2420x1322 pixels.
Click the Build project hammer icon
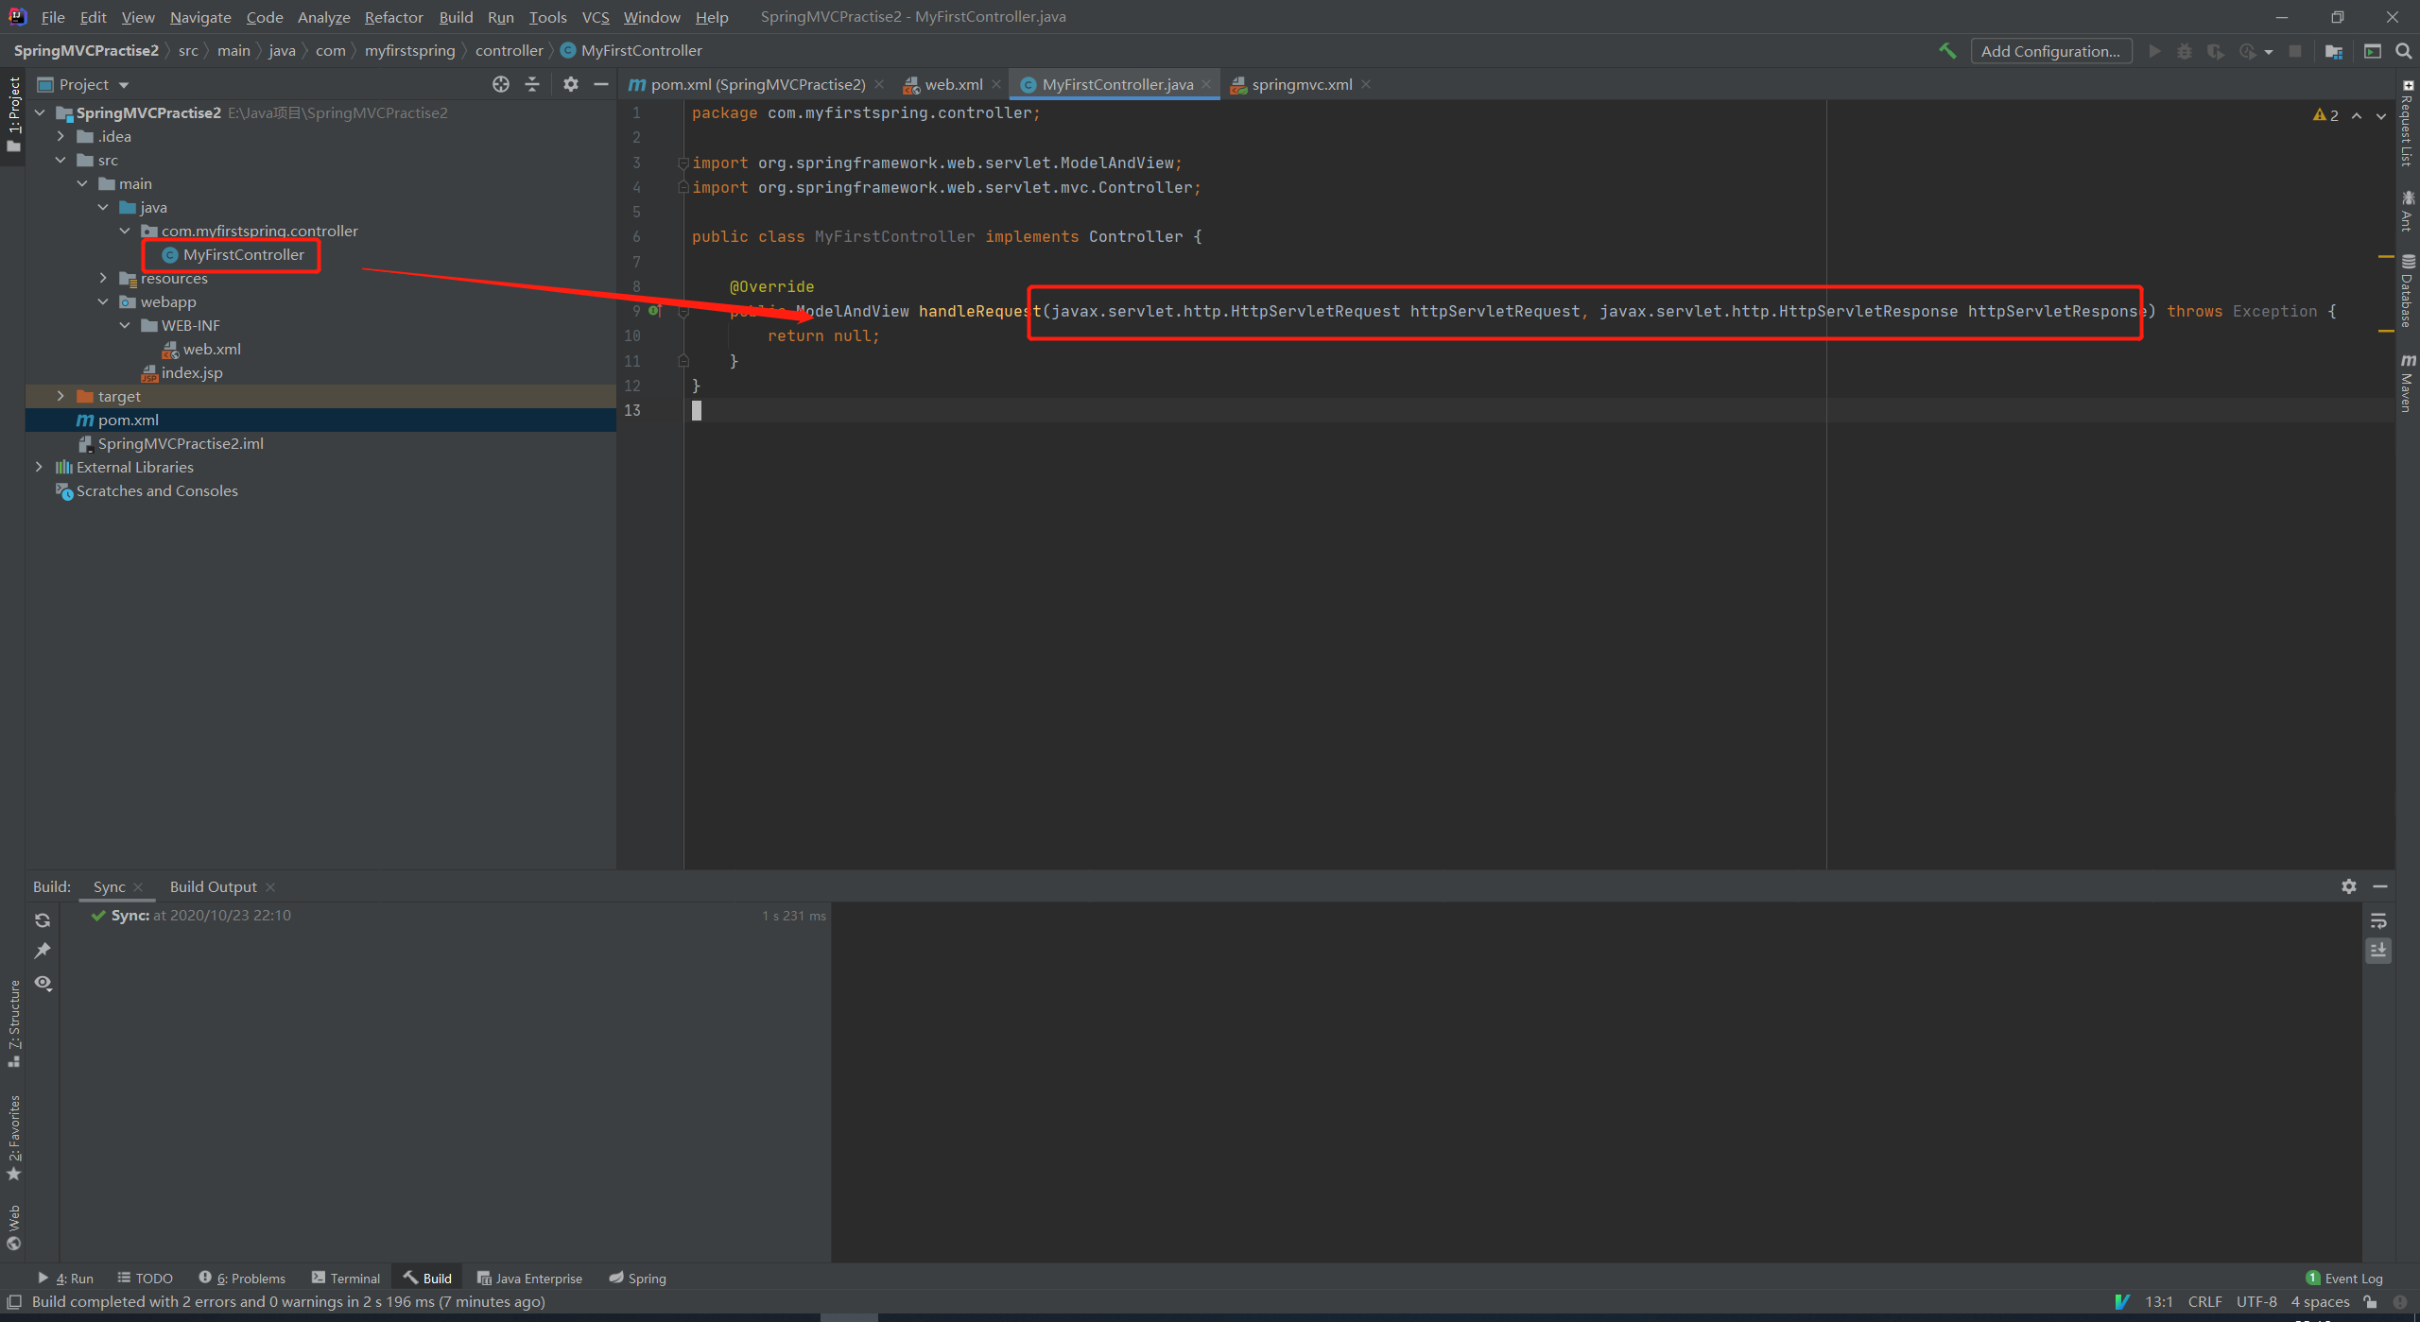pos(1947,51)
